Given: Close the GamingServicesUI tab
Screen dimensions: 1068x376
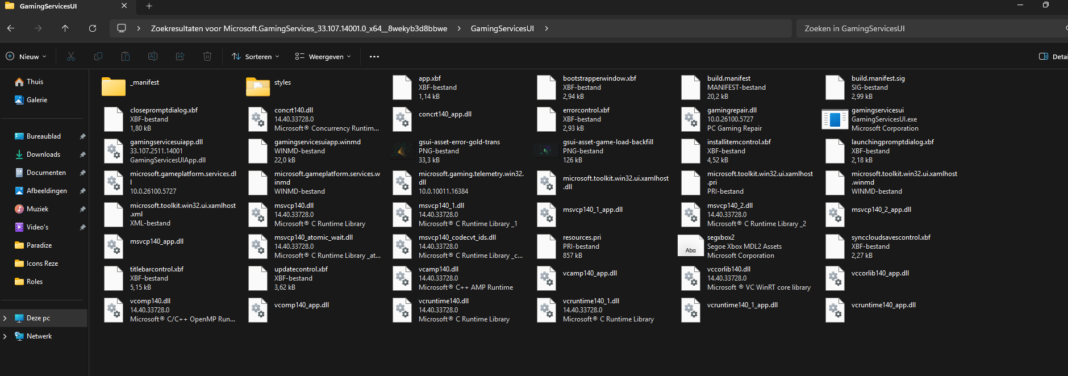Looking at the screenshot, I should coord(124,6).
